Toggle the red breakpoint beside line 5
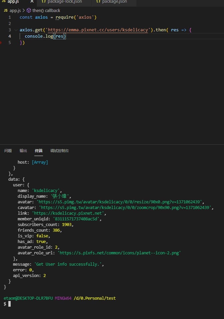This screenshot has width=224, height=319. 1,43
